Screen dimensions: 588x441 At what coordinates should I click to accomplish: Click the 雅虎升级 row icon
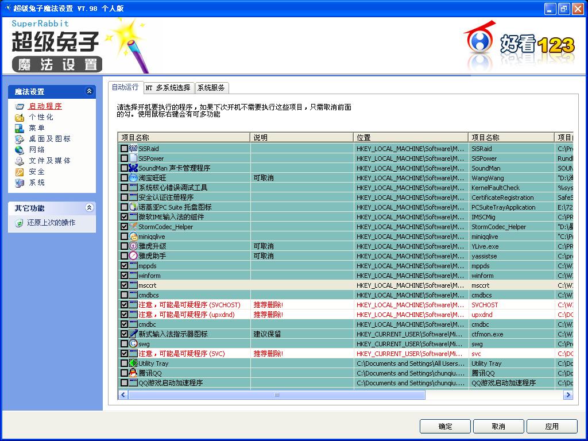[133, 246]
